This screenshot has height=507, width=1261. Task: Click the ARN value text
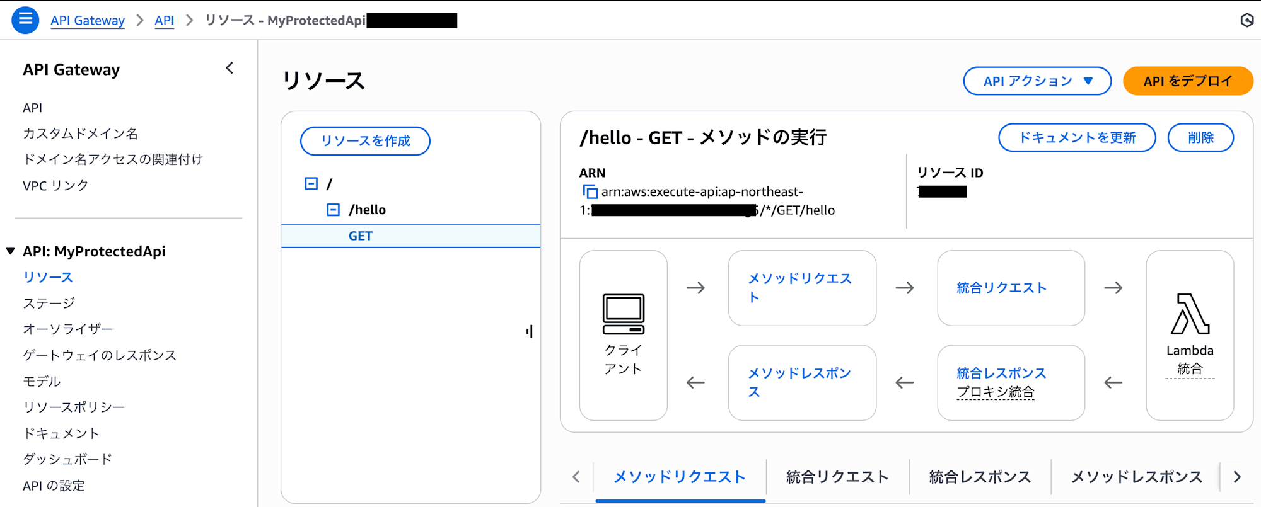[707, 201]
